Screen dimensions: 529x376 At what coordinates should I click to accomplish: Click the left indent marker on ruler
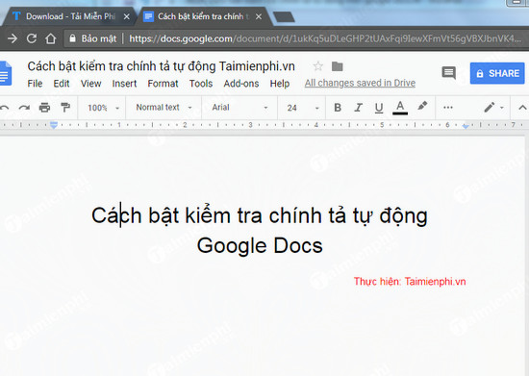pyautogui.click(x=54, y=125)
